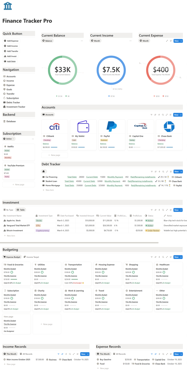Click search icon in Budgeting toolbar
Screen dimensions: 187x374
point(163,257)
